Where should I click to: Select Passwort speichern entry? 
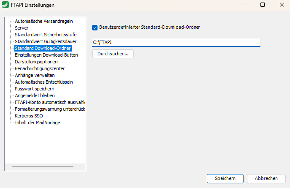(x=34, y=89)
